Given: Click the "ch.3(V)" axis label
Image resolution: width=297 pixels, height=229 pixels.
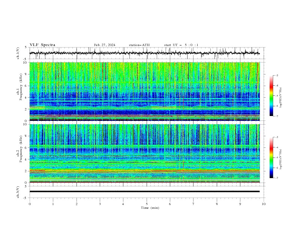Looking at the screenshot, I should (18, 192).
